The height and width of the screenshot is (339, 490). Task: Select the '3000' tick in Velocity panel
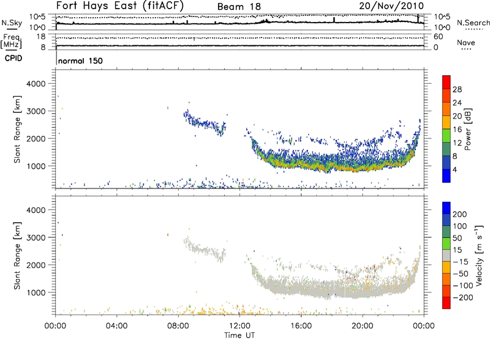[36, 237]
